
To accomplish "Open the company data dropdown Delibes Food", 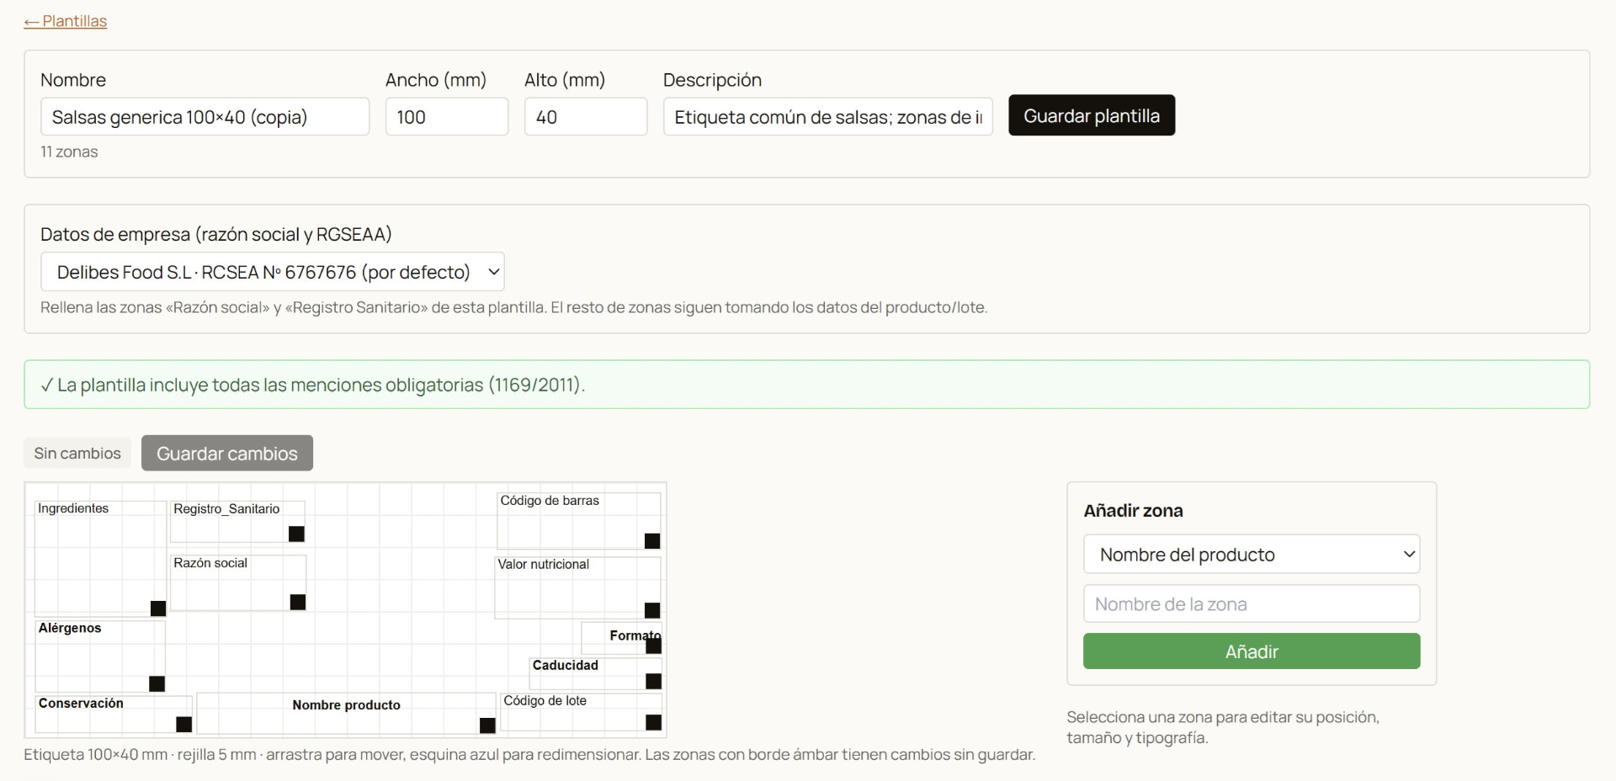I will point(273,272).
